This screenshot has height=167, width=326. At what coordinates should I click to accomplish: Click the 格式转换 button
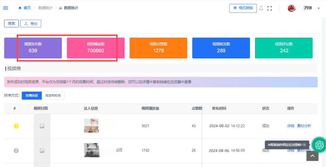click(243, 8)
